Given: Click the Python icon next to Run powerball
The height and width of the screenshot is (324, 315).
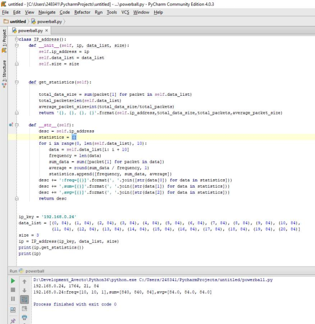Looking at the screenshot, I should [x=21, y=270].
